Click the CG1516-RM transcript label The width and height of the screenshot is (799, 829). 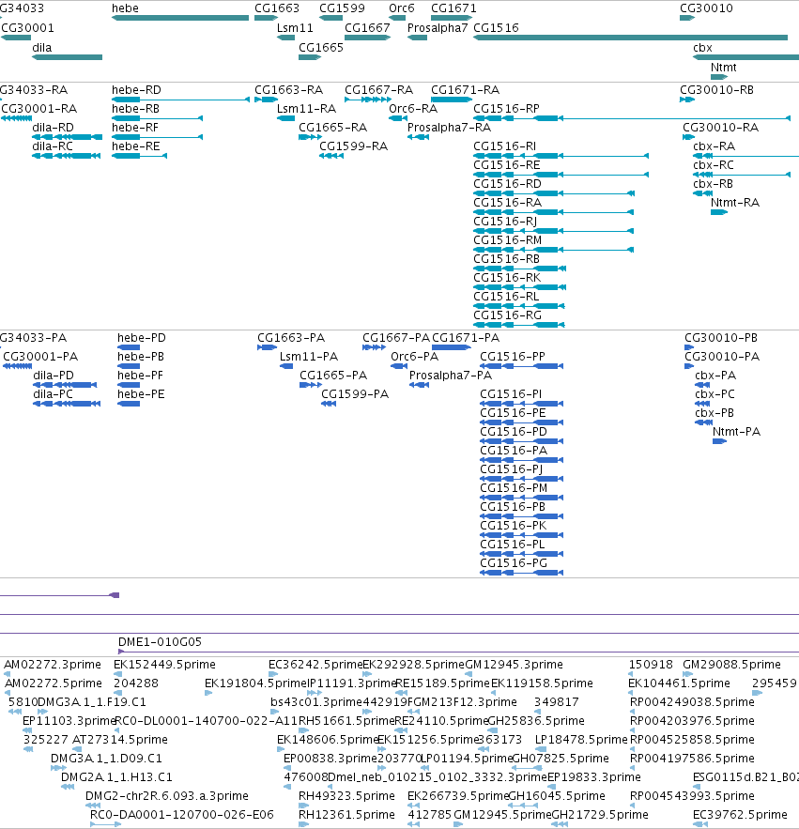coord(508,240)
